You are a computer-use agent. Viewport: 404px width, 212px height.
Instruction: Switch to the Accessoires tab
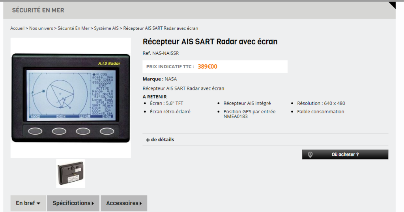pos(124,203)
